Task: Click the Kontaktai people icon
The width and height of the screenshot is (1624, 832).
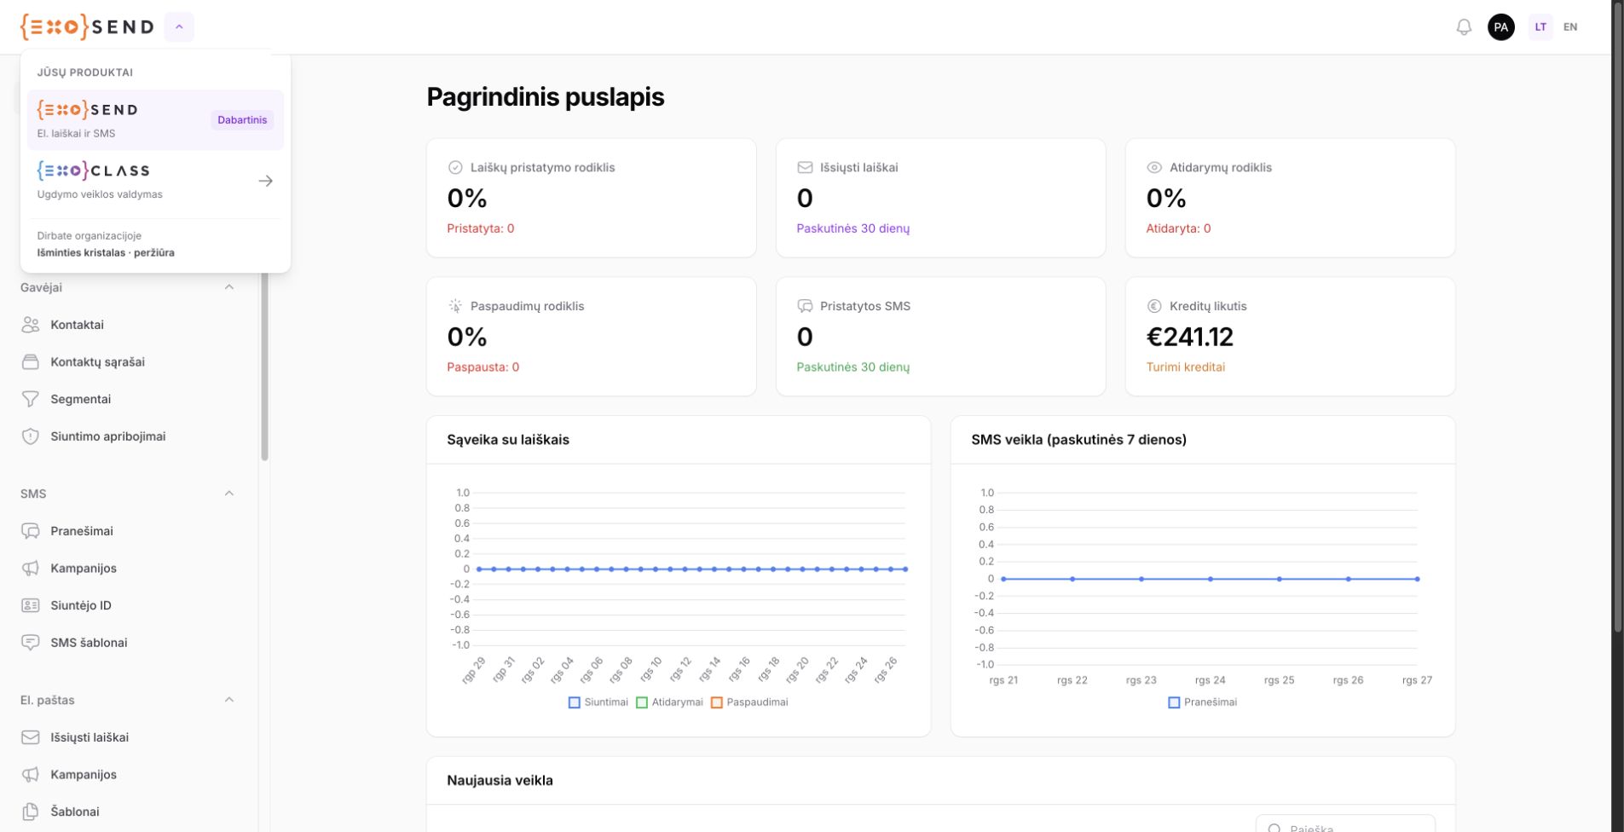Action: coord(31,325)
